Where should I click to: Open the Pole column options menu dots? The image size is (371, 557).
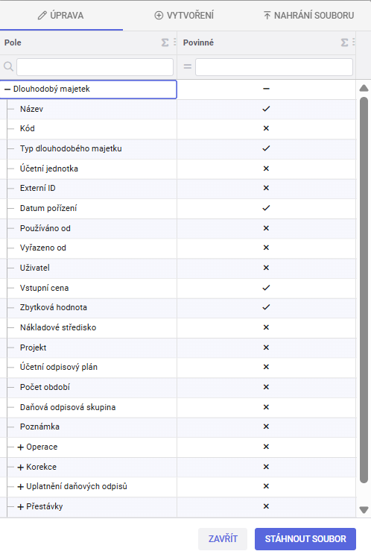point(174,43)
